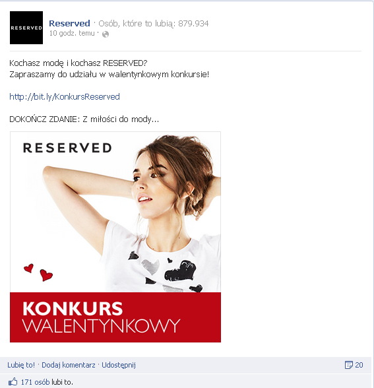Click 'Lubię to!' under the post
Image resolution: width=374 pixels, height=388 pixels.
[21, 365]
